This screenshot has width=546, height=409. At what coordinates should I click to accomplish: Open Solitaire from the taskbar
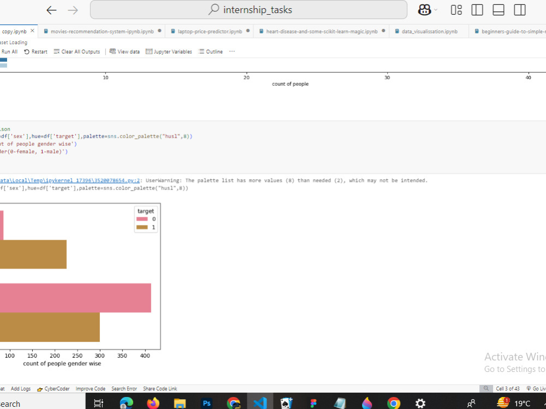pyautogui.click(x=287, y=403)
